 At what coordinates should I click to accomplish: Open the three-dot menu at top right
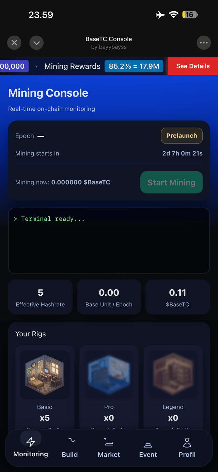204,43
